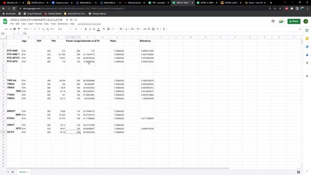Open the font size dropdown
The image size is (311, 175).
tap(78, 29)
